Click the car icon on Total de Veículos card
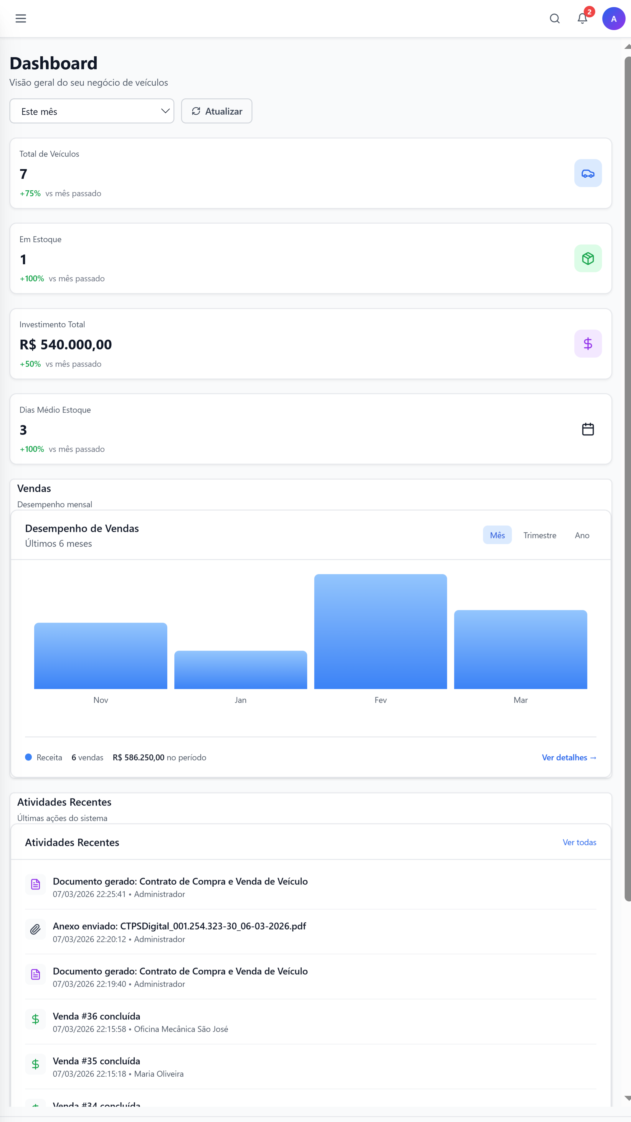 [x=588, y=173]
